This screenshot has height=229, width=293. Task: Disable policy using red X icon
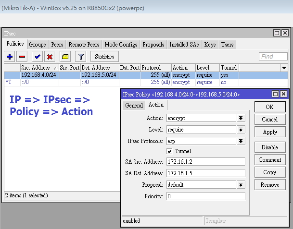point(50,57)
